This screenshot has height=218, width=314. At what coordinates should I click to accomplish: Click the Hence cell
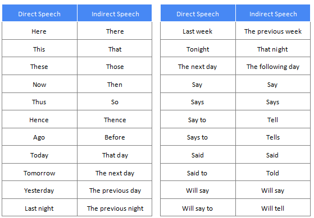click(x=39, y=119)
